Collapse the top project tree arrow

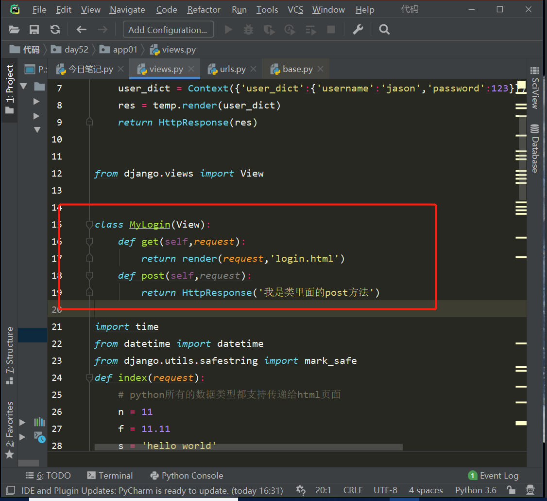pyautogui.click(x=24, y=86)
